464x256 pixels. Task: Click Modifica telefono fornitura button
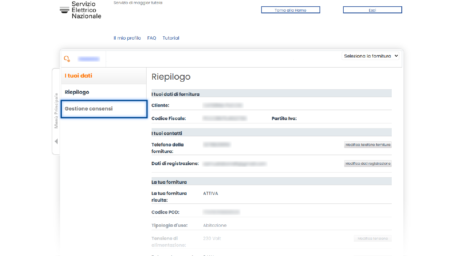point(368,145)
